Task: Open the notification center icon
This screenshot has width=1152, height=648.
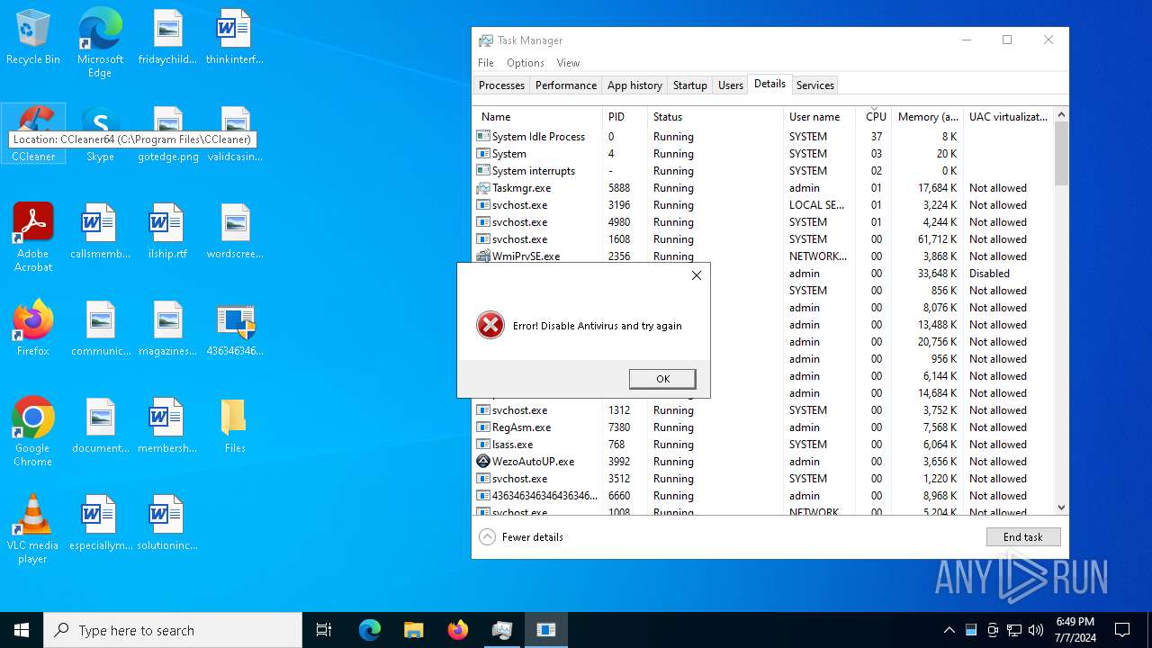Action: point(1122,630)
